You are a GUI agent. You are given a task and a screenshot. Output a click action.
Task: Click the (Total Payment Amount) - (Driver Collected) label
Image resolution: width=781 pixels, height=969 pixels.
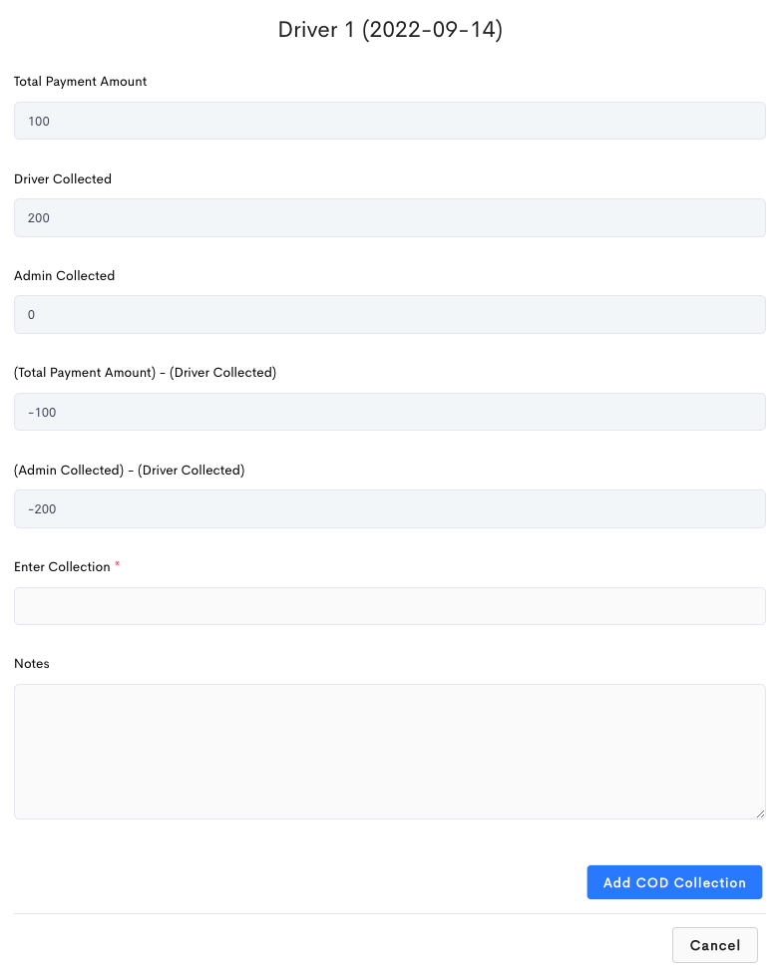(x=146, y=373)
